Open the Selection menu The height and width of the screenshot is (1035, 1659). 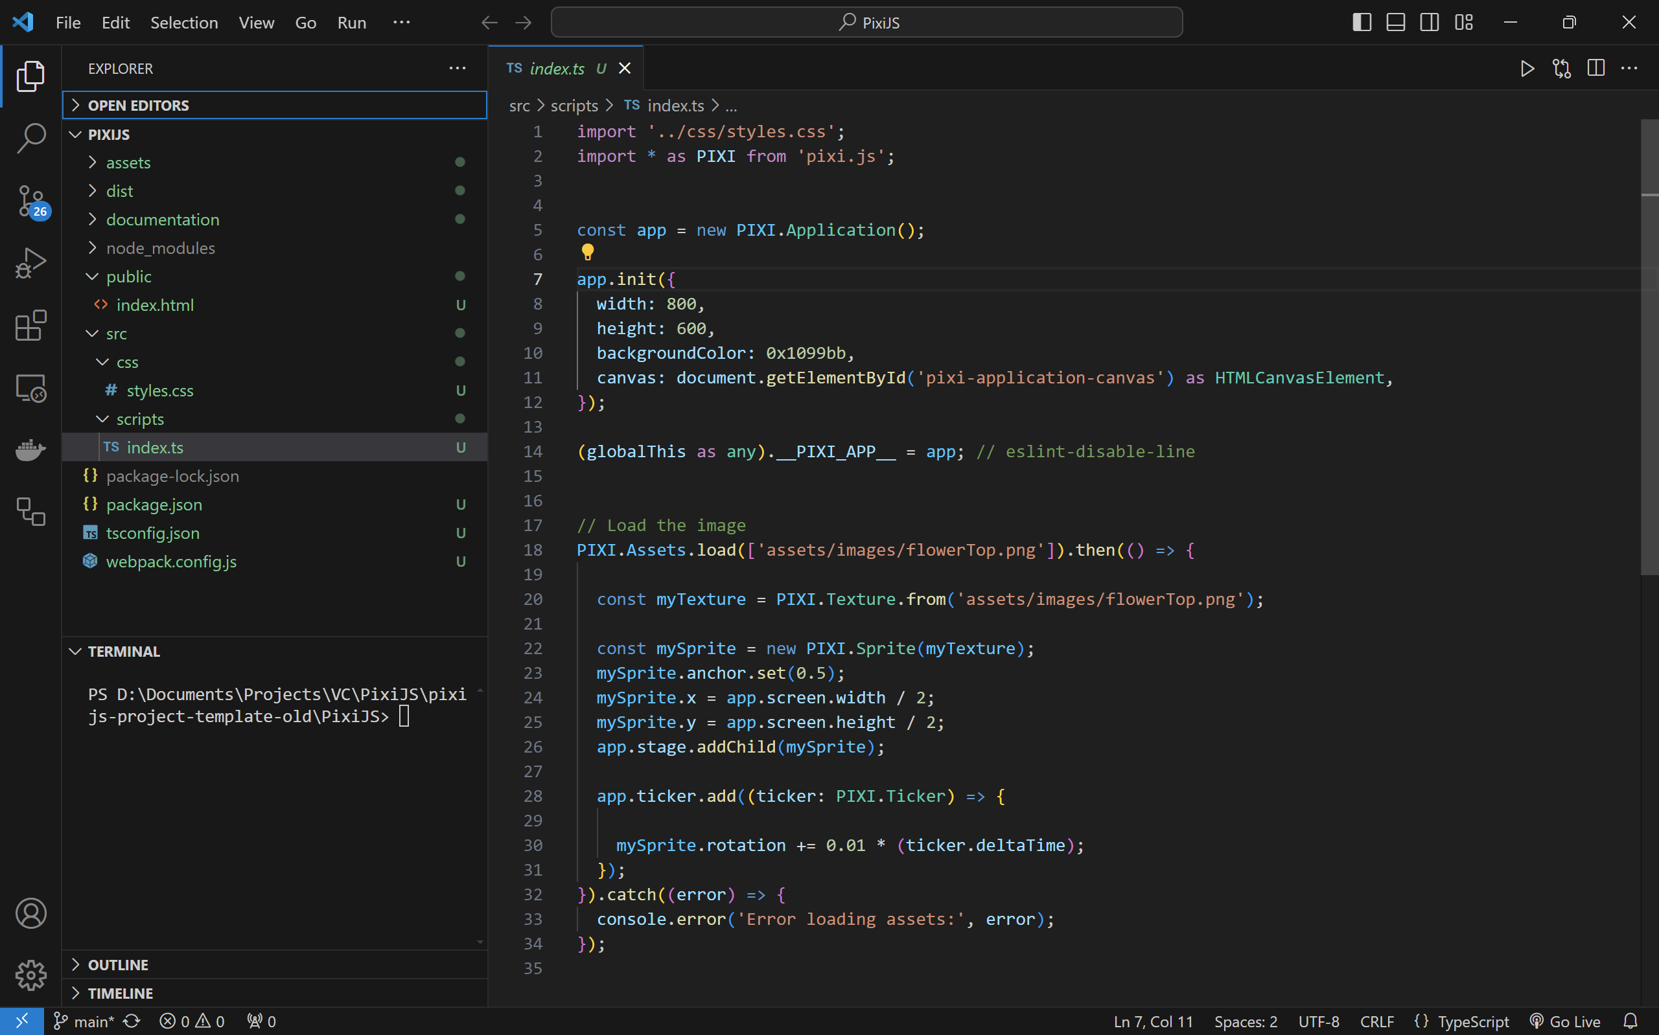coord(184,23)
